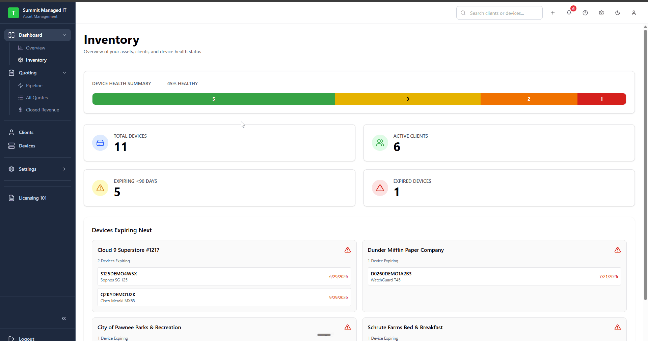Viewport: 648px width, 341px height.
Task: Select Inventory in the sidebar
Action: pyautogui.click(x=36, y=60)
